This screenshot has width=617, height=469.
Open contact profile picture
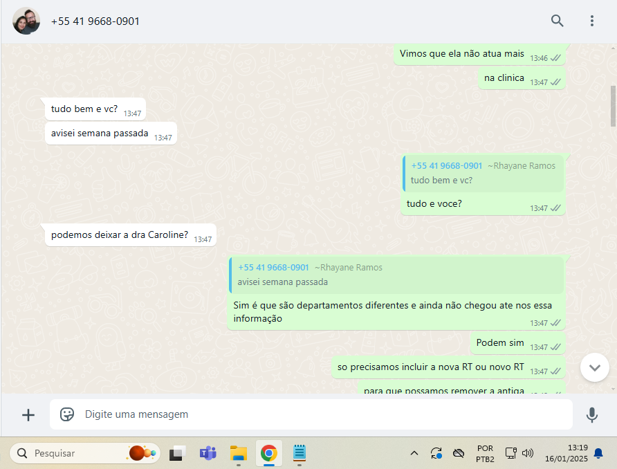[26, 21]
